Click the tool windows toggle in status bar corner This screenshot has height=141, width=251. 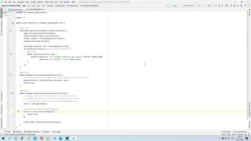[x=2, y=134]
